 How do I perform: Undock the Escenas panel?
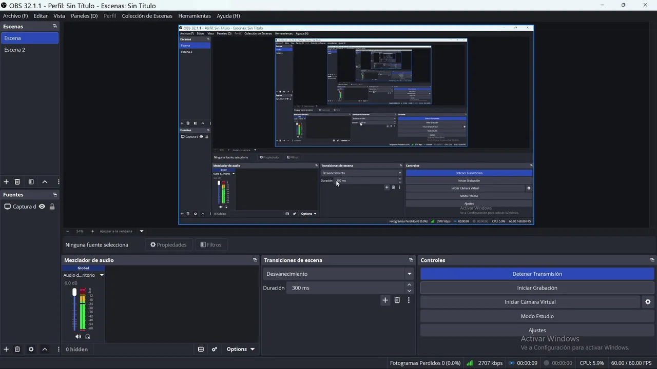click(x=55, y=26)
